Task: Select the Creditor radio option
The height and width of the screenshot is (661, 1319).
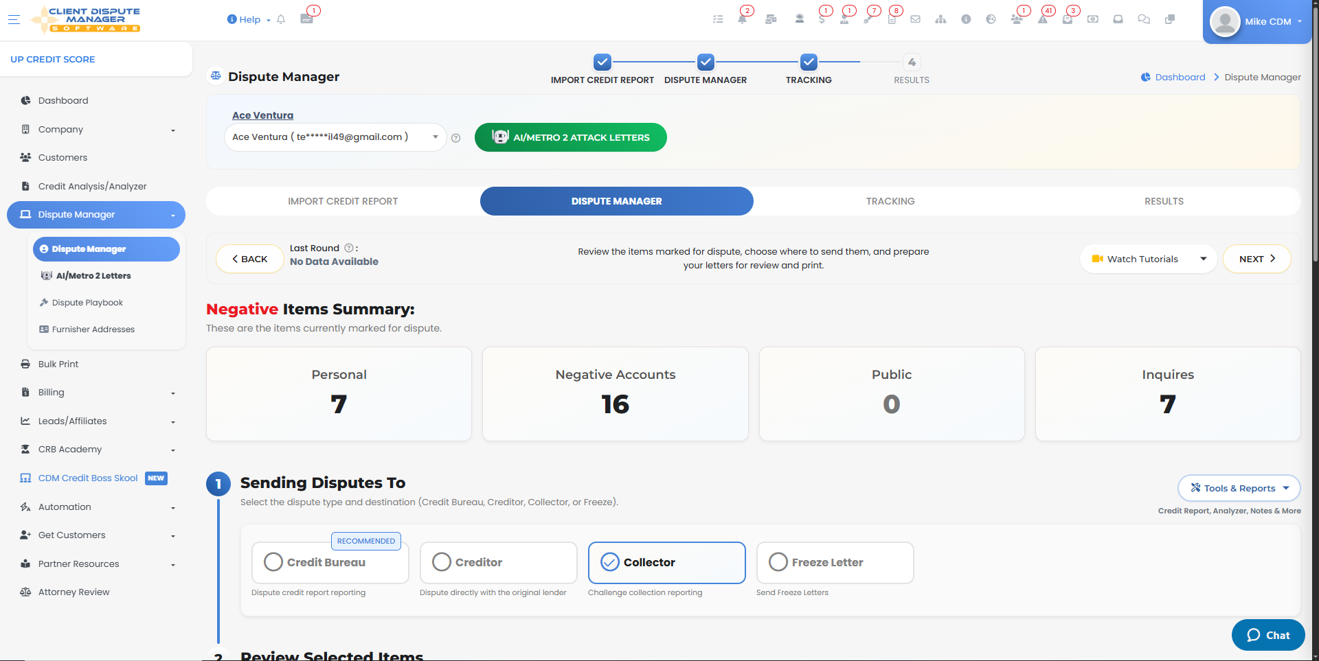Action: [x=498, y=562]
